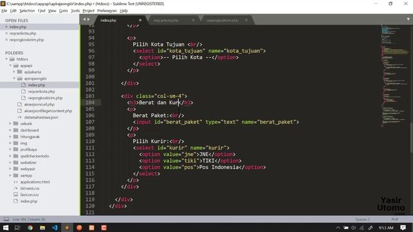
Task: Open favicon.ico file
Action: (x=29, y=195)
